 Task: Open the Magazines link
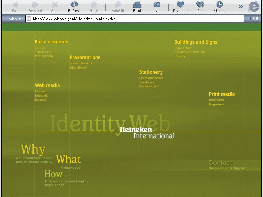[x=216, y=104]
